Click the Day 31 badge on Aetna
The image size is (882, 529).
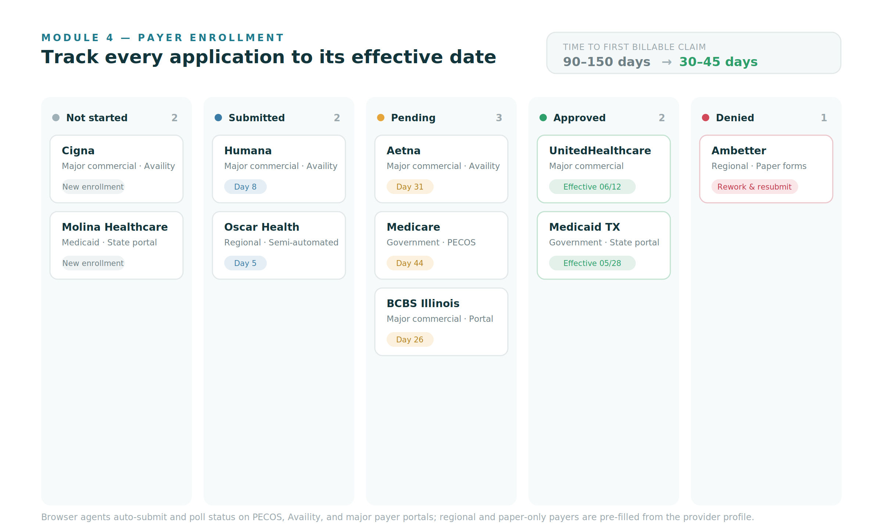tap(410, 187)
